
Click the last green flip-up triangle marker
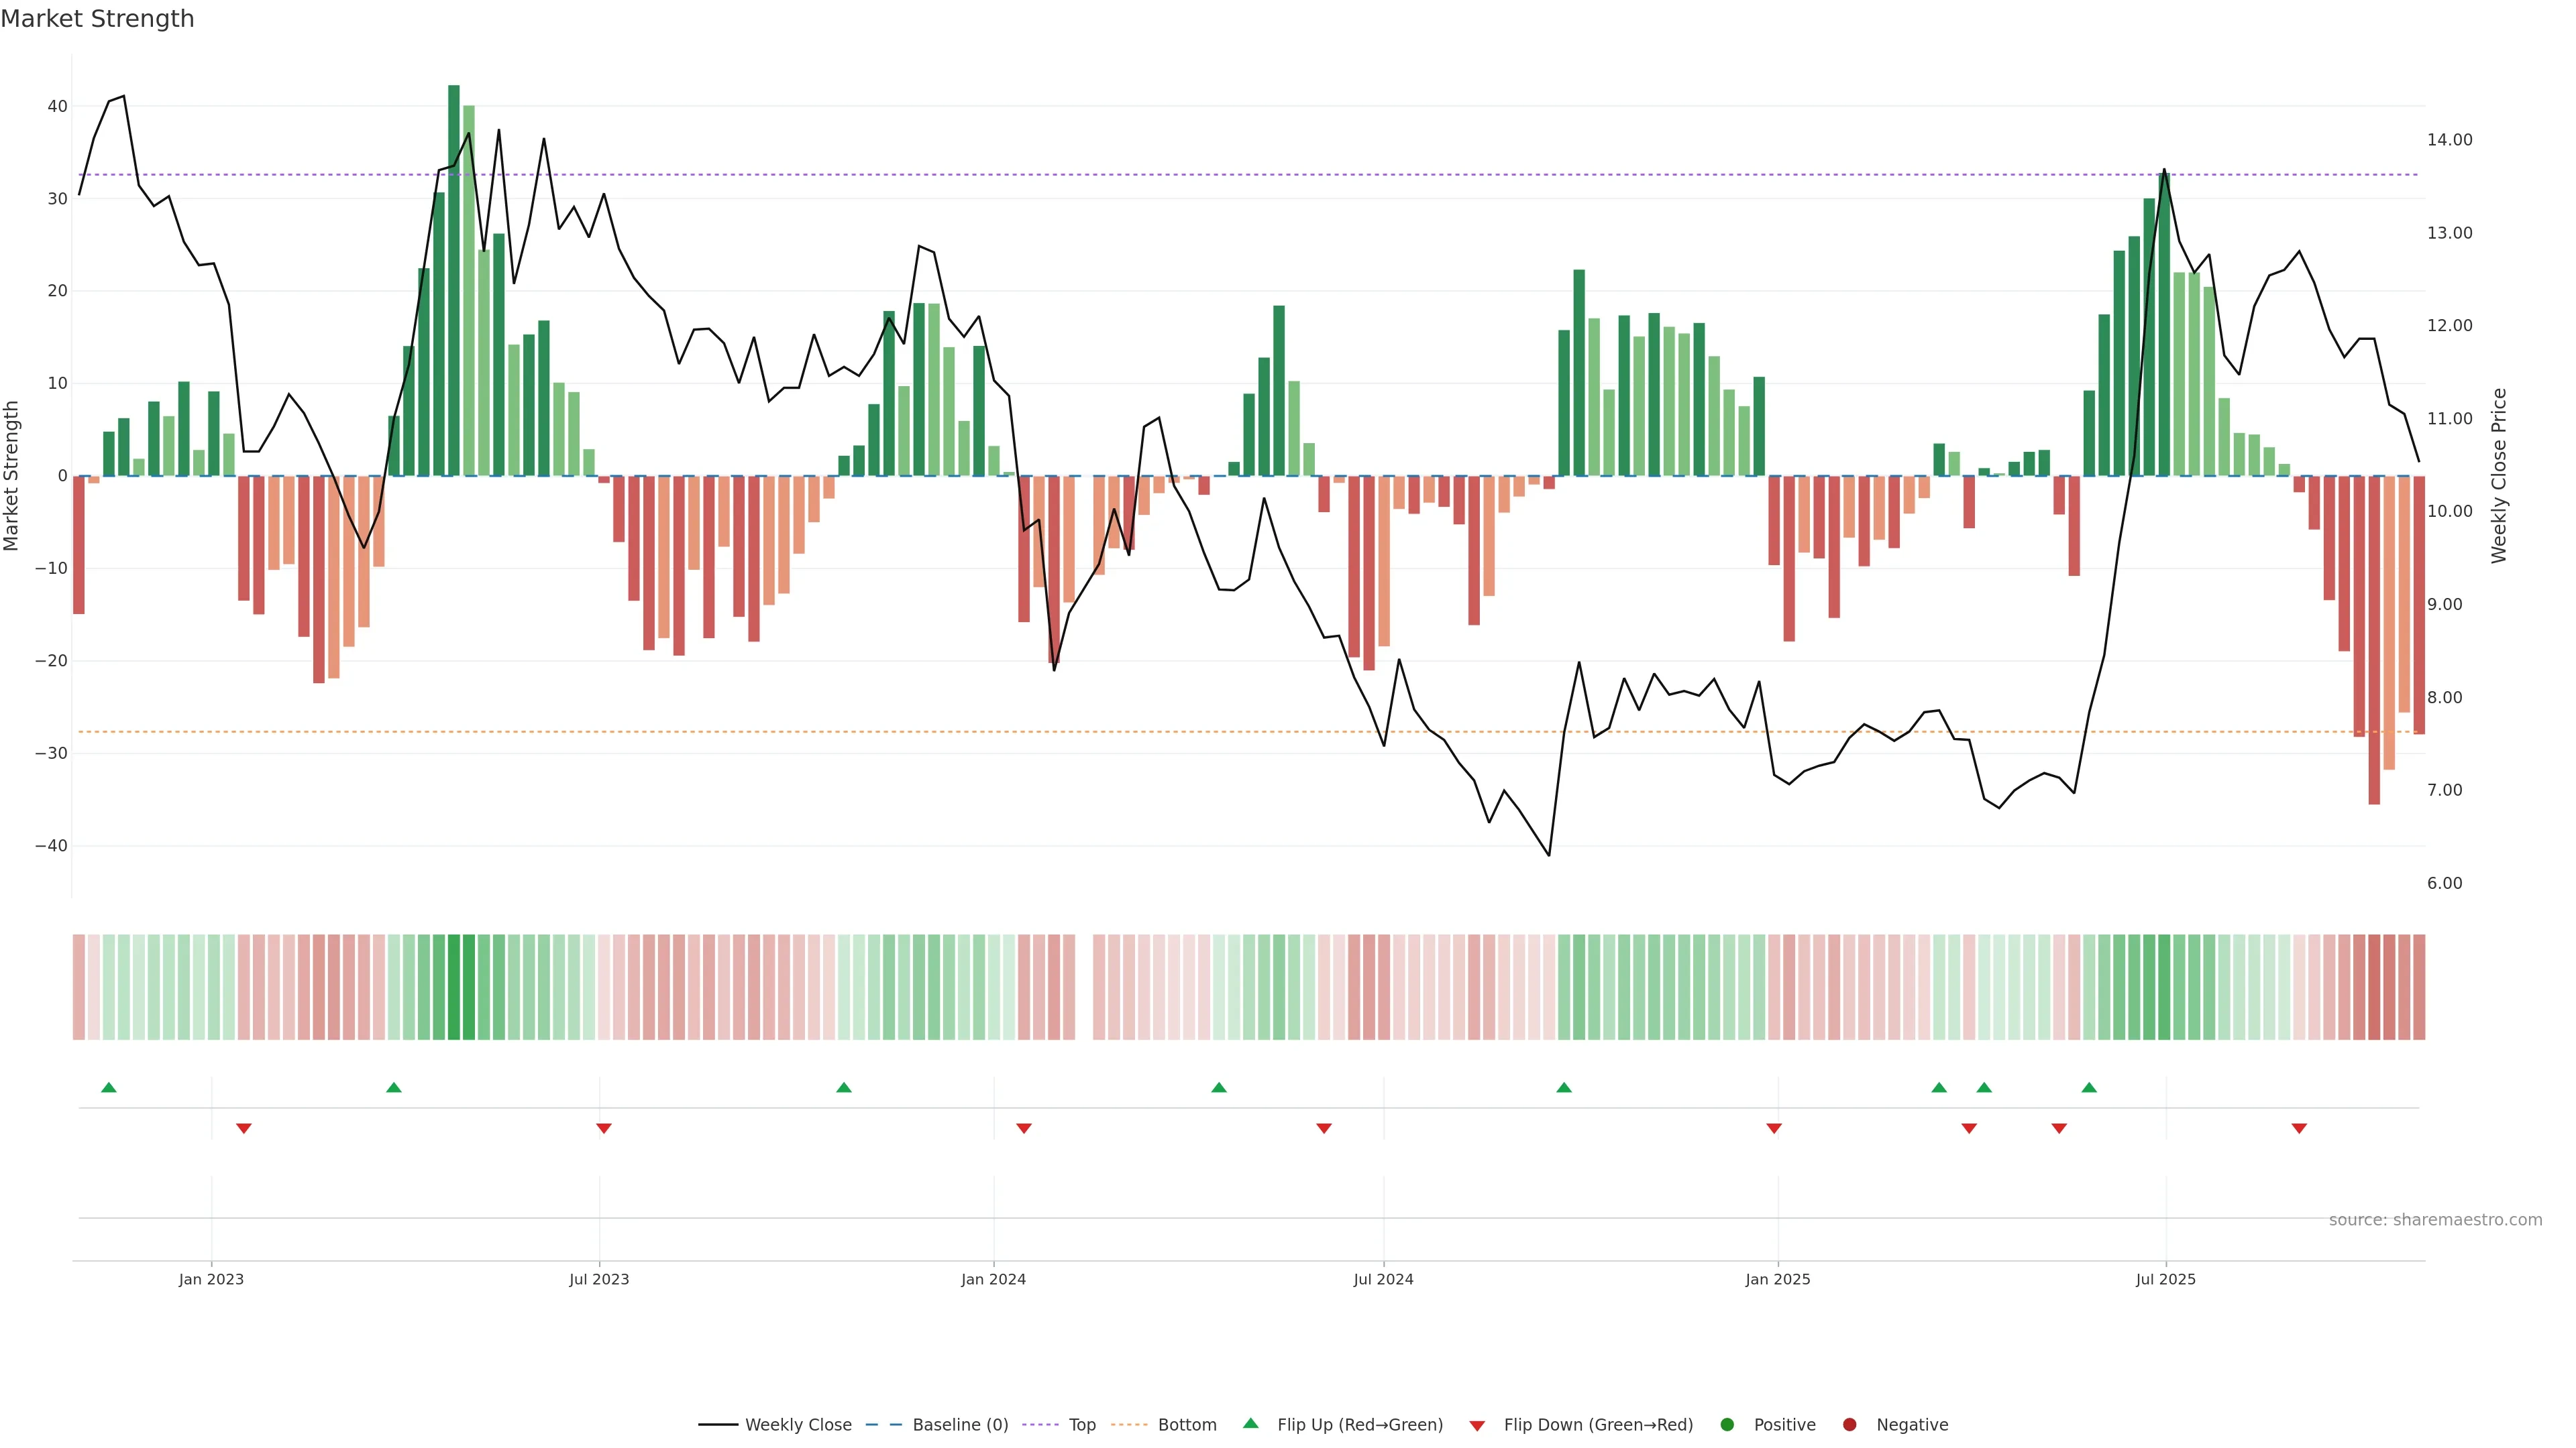[2089, 1087]
